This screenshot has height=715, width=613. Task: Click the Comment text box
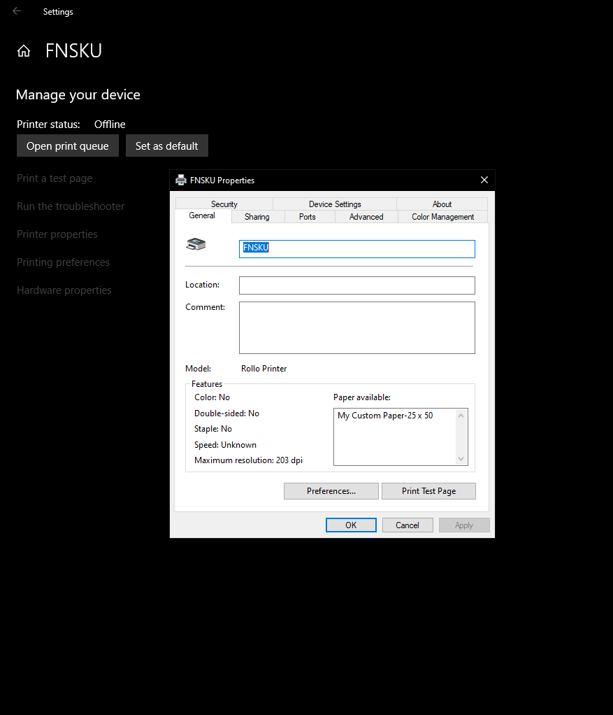(356, 327)
